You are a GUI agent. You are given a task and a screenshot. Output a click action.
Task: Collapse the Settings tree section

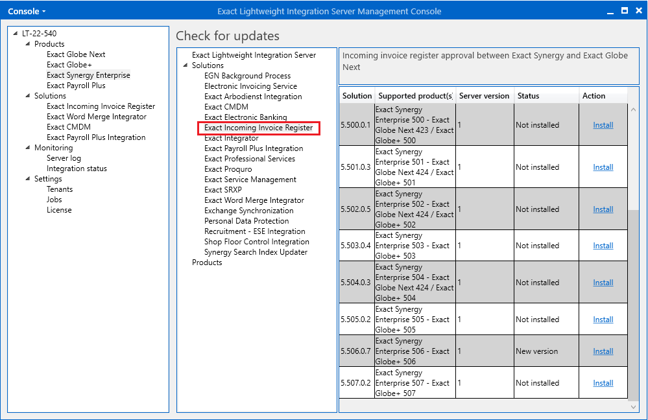(28, 179)
